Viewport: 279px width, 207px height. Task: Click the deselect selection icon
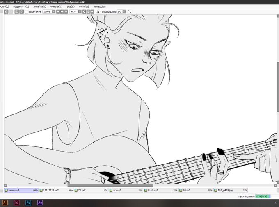(17, 11)
